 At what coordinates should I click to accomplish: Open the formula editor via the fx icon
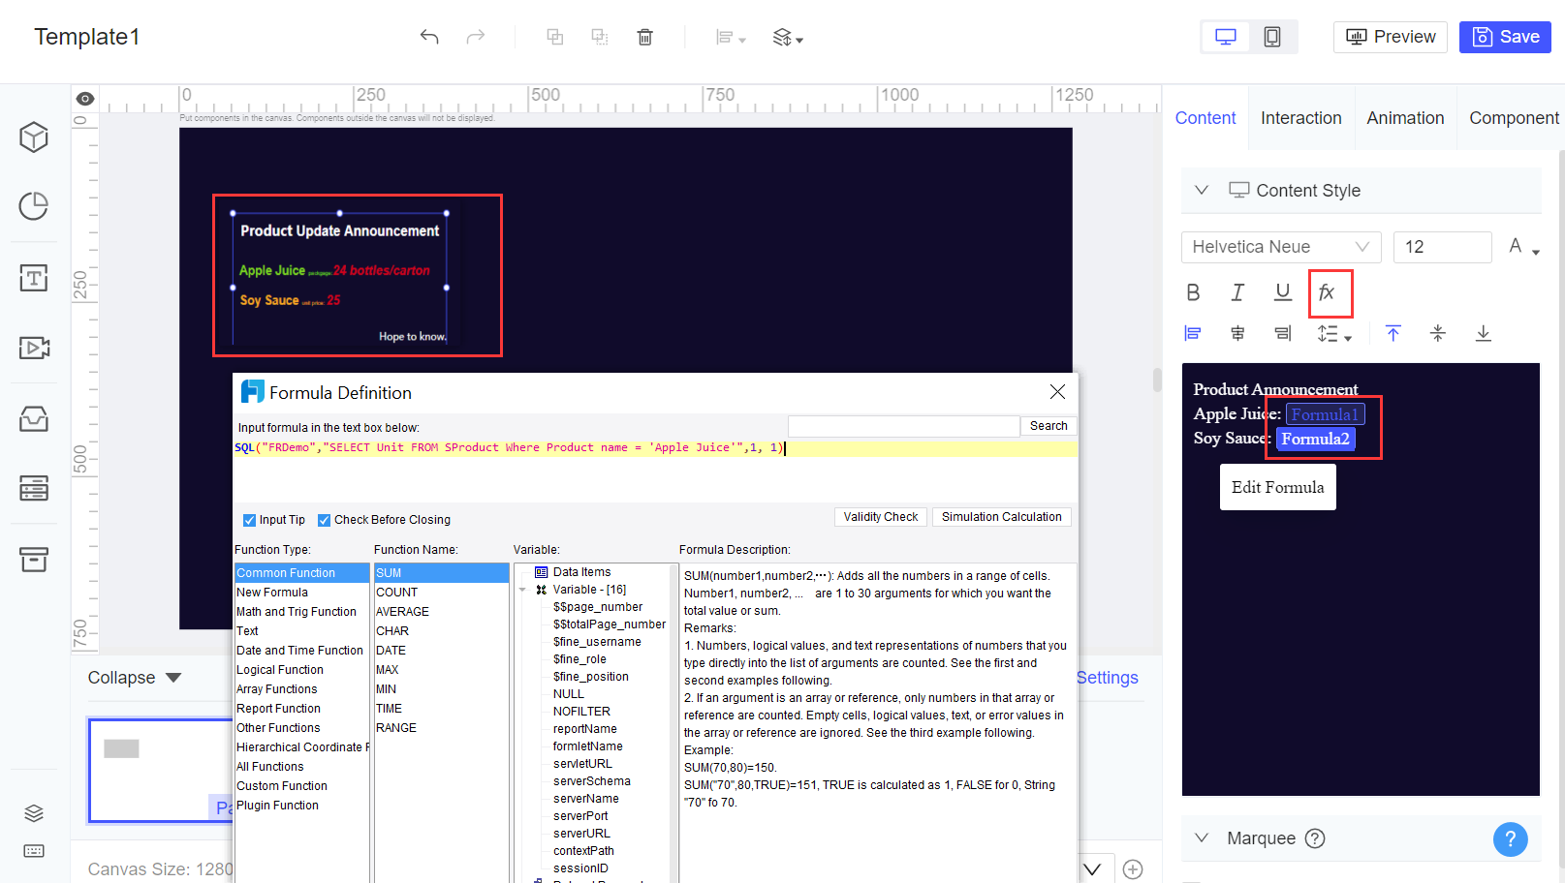coord(1330,292)
